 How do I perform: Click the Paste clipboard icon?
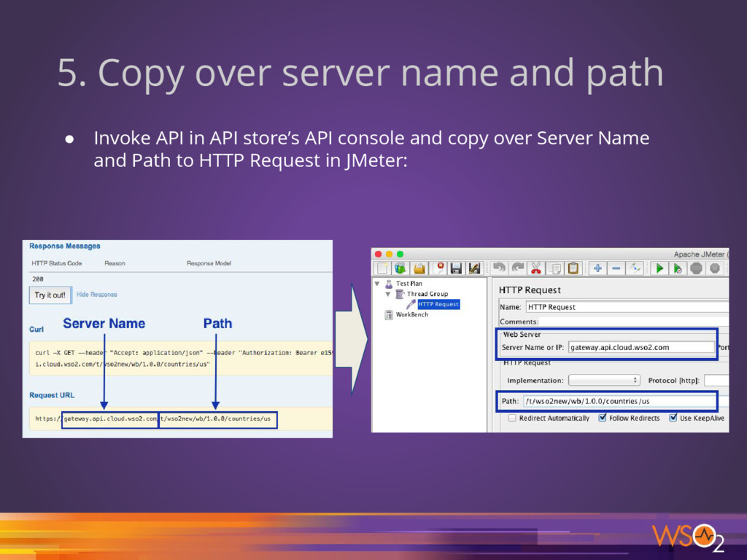pyautogui.click(x=573, y=268)
